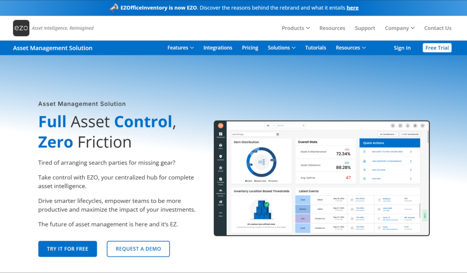Expand the Products dropdown menu
This screenshot has width=467, height=273.
296,28
